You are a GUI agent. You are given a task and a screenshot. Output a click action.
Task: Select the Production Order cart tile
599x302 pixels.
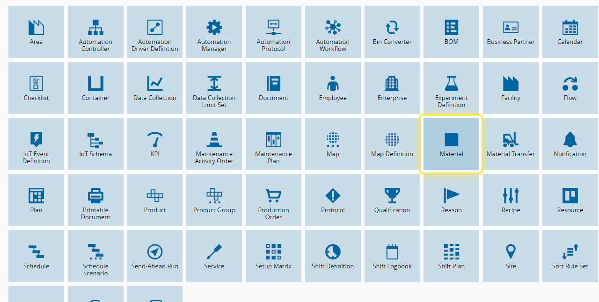click(273, 200)
